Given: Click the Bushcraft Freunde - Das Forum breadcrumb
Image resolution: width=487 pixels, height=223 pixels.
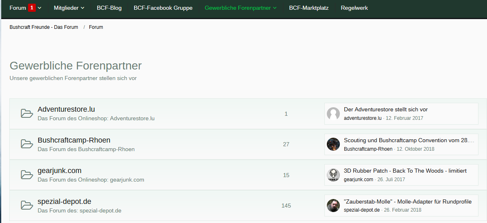Looking at the screenshot, I should (x=44, y=27).
